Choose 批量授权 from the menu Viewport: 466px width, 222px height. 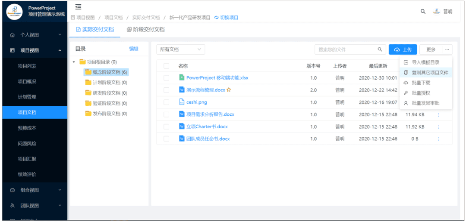pyautogui.click(x=425, y=93)
